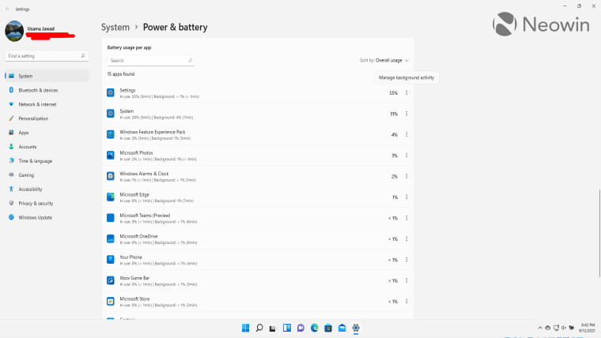The height and width of the screenshot is (338, 601).
Task: Click Manage background activity
Action: tap(406, 77)
